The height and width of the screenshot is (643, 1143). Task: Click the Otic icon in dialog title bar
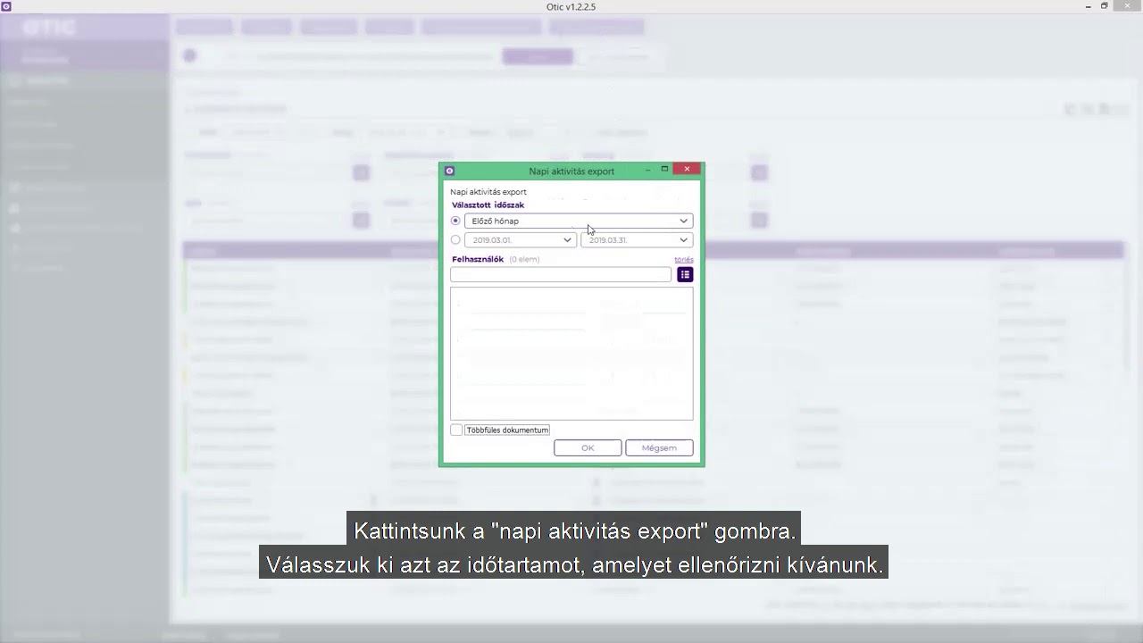(449, 171)
